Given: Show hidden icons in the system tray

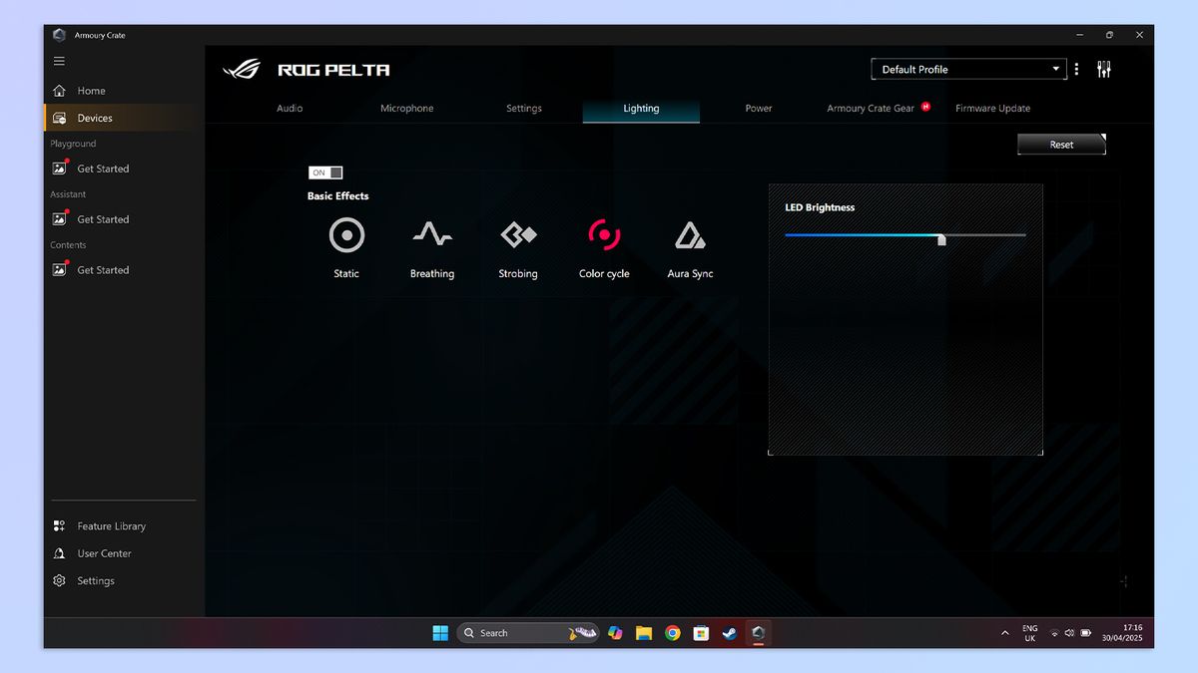Looking at the screenshot, I should (x=1005, y=632).
